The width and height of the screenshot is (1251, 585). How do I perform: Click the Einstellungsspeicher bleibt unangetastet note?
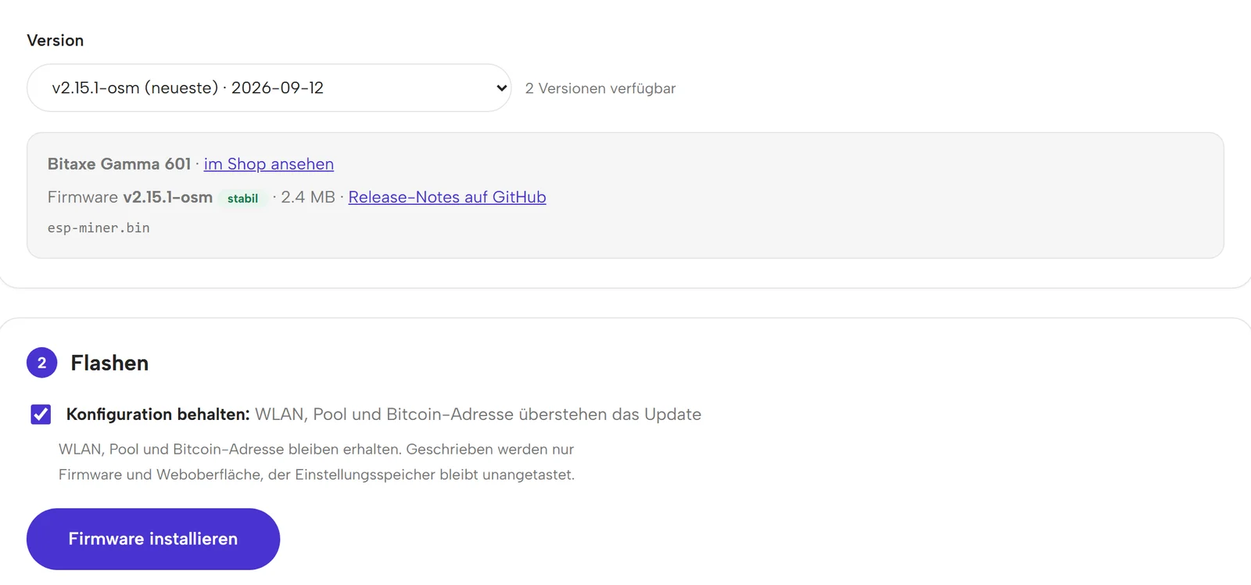click(317, 461)
